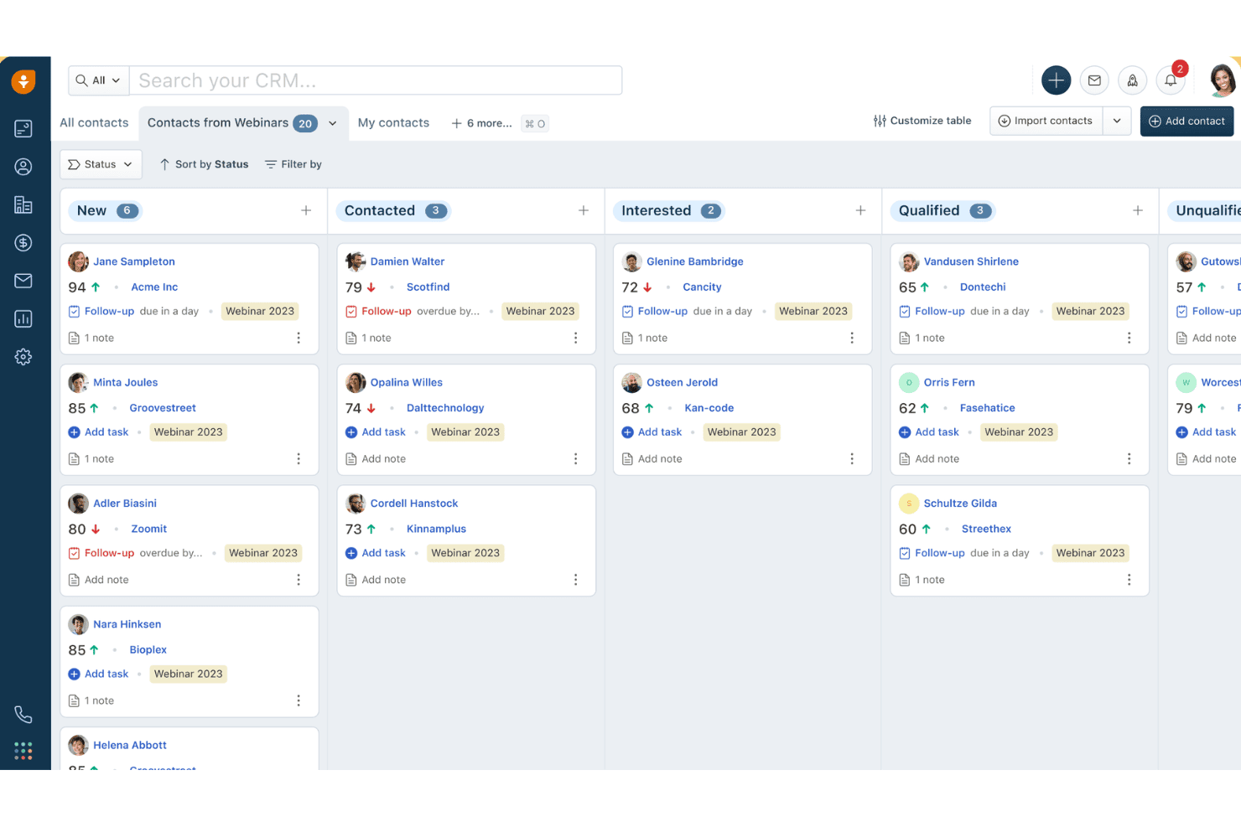1241x827 pixels.
Task: Open admin settings gear in sidebar
Action: [23, 357]
